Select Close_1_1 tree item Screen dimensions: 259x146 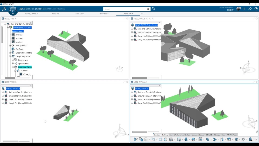click(x=27, y=74)
